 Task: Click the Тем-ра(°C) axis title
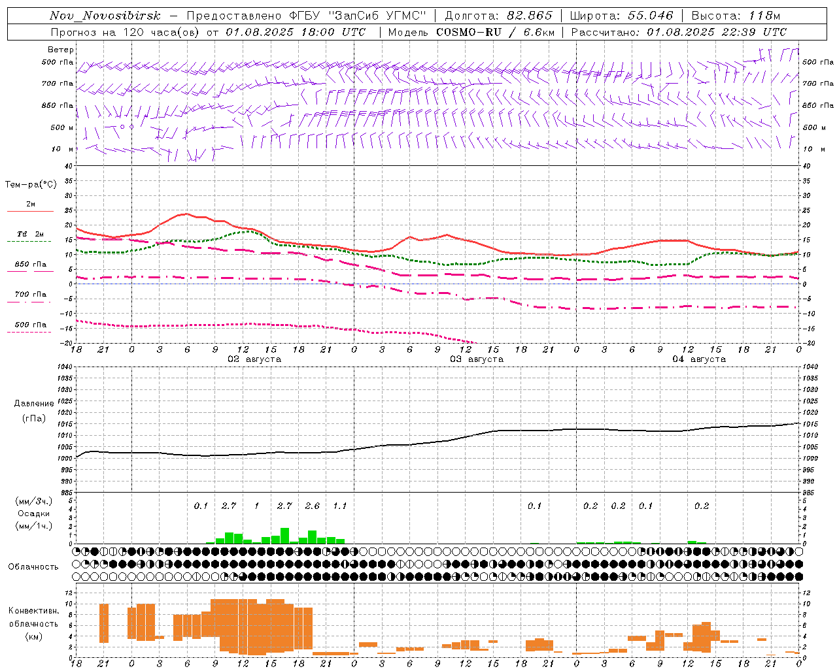(x=31, y=185)
